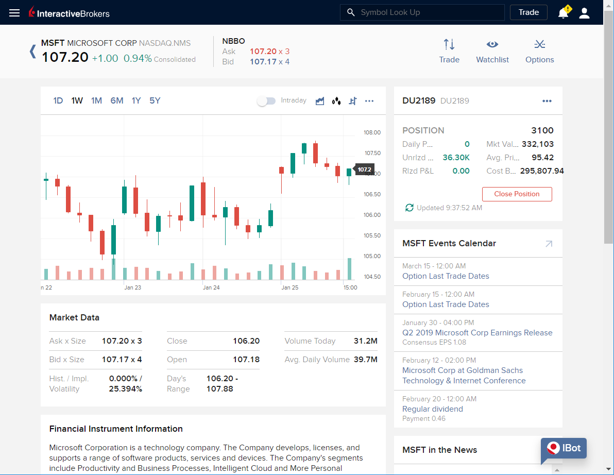Select the 6M chart range
The height and width of the screenshot is (475, 614).
pyautogui.click(x=117, y=100)
